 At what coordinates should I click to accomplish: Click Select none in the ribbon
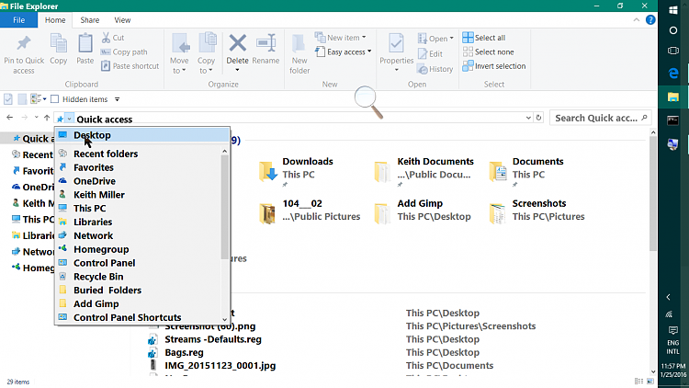488,51
